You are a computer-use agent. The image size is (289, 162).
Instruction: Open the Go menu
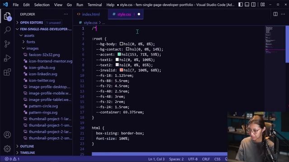pyautogui.click(x=69, y=4)
